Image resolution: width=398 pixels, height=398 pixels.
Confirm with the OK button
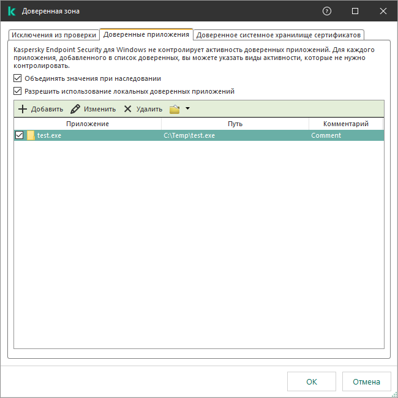pyautogui.click(x=312, y=381)
